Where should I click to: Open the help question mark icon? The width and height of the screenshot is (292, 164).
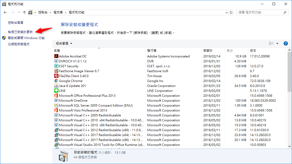point(286,43)
